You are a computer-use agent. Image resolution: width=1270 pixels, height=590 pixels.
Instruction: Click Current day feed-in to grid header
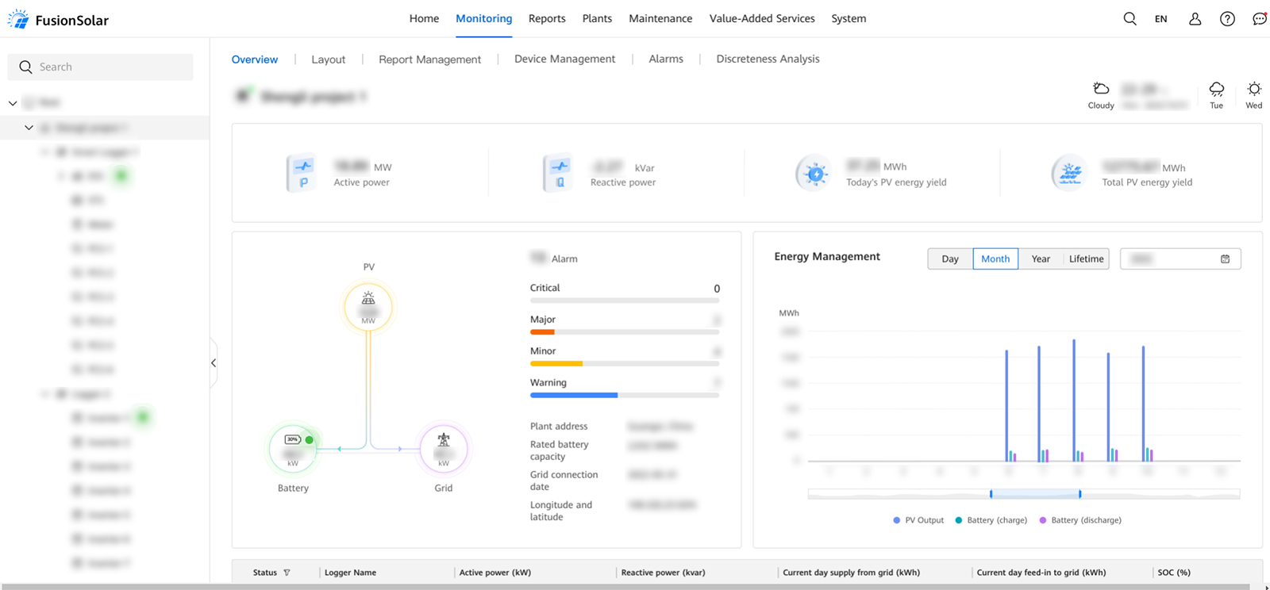point(1041,573)
